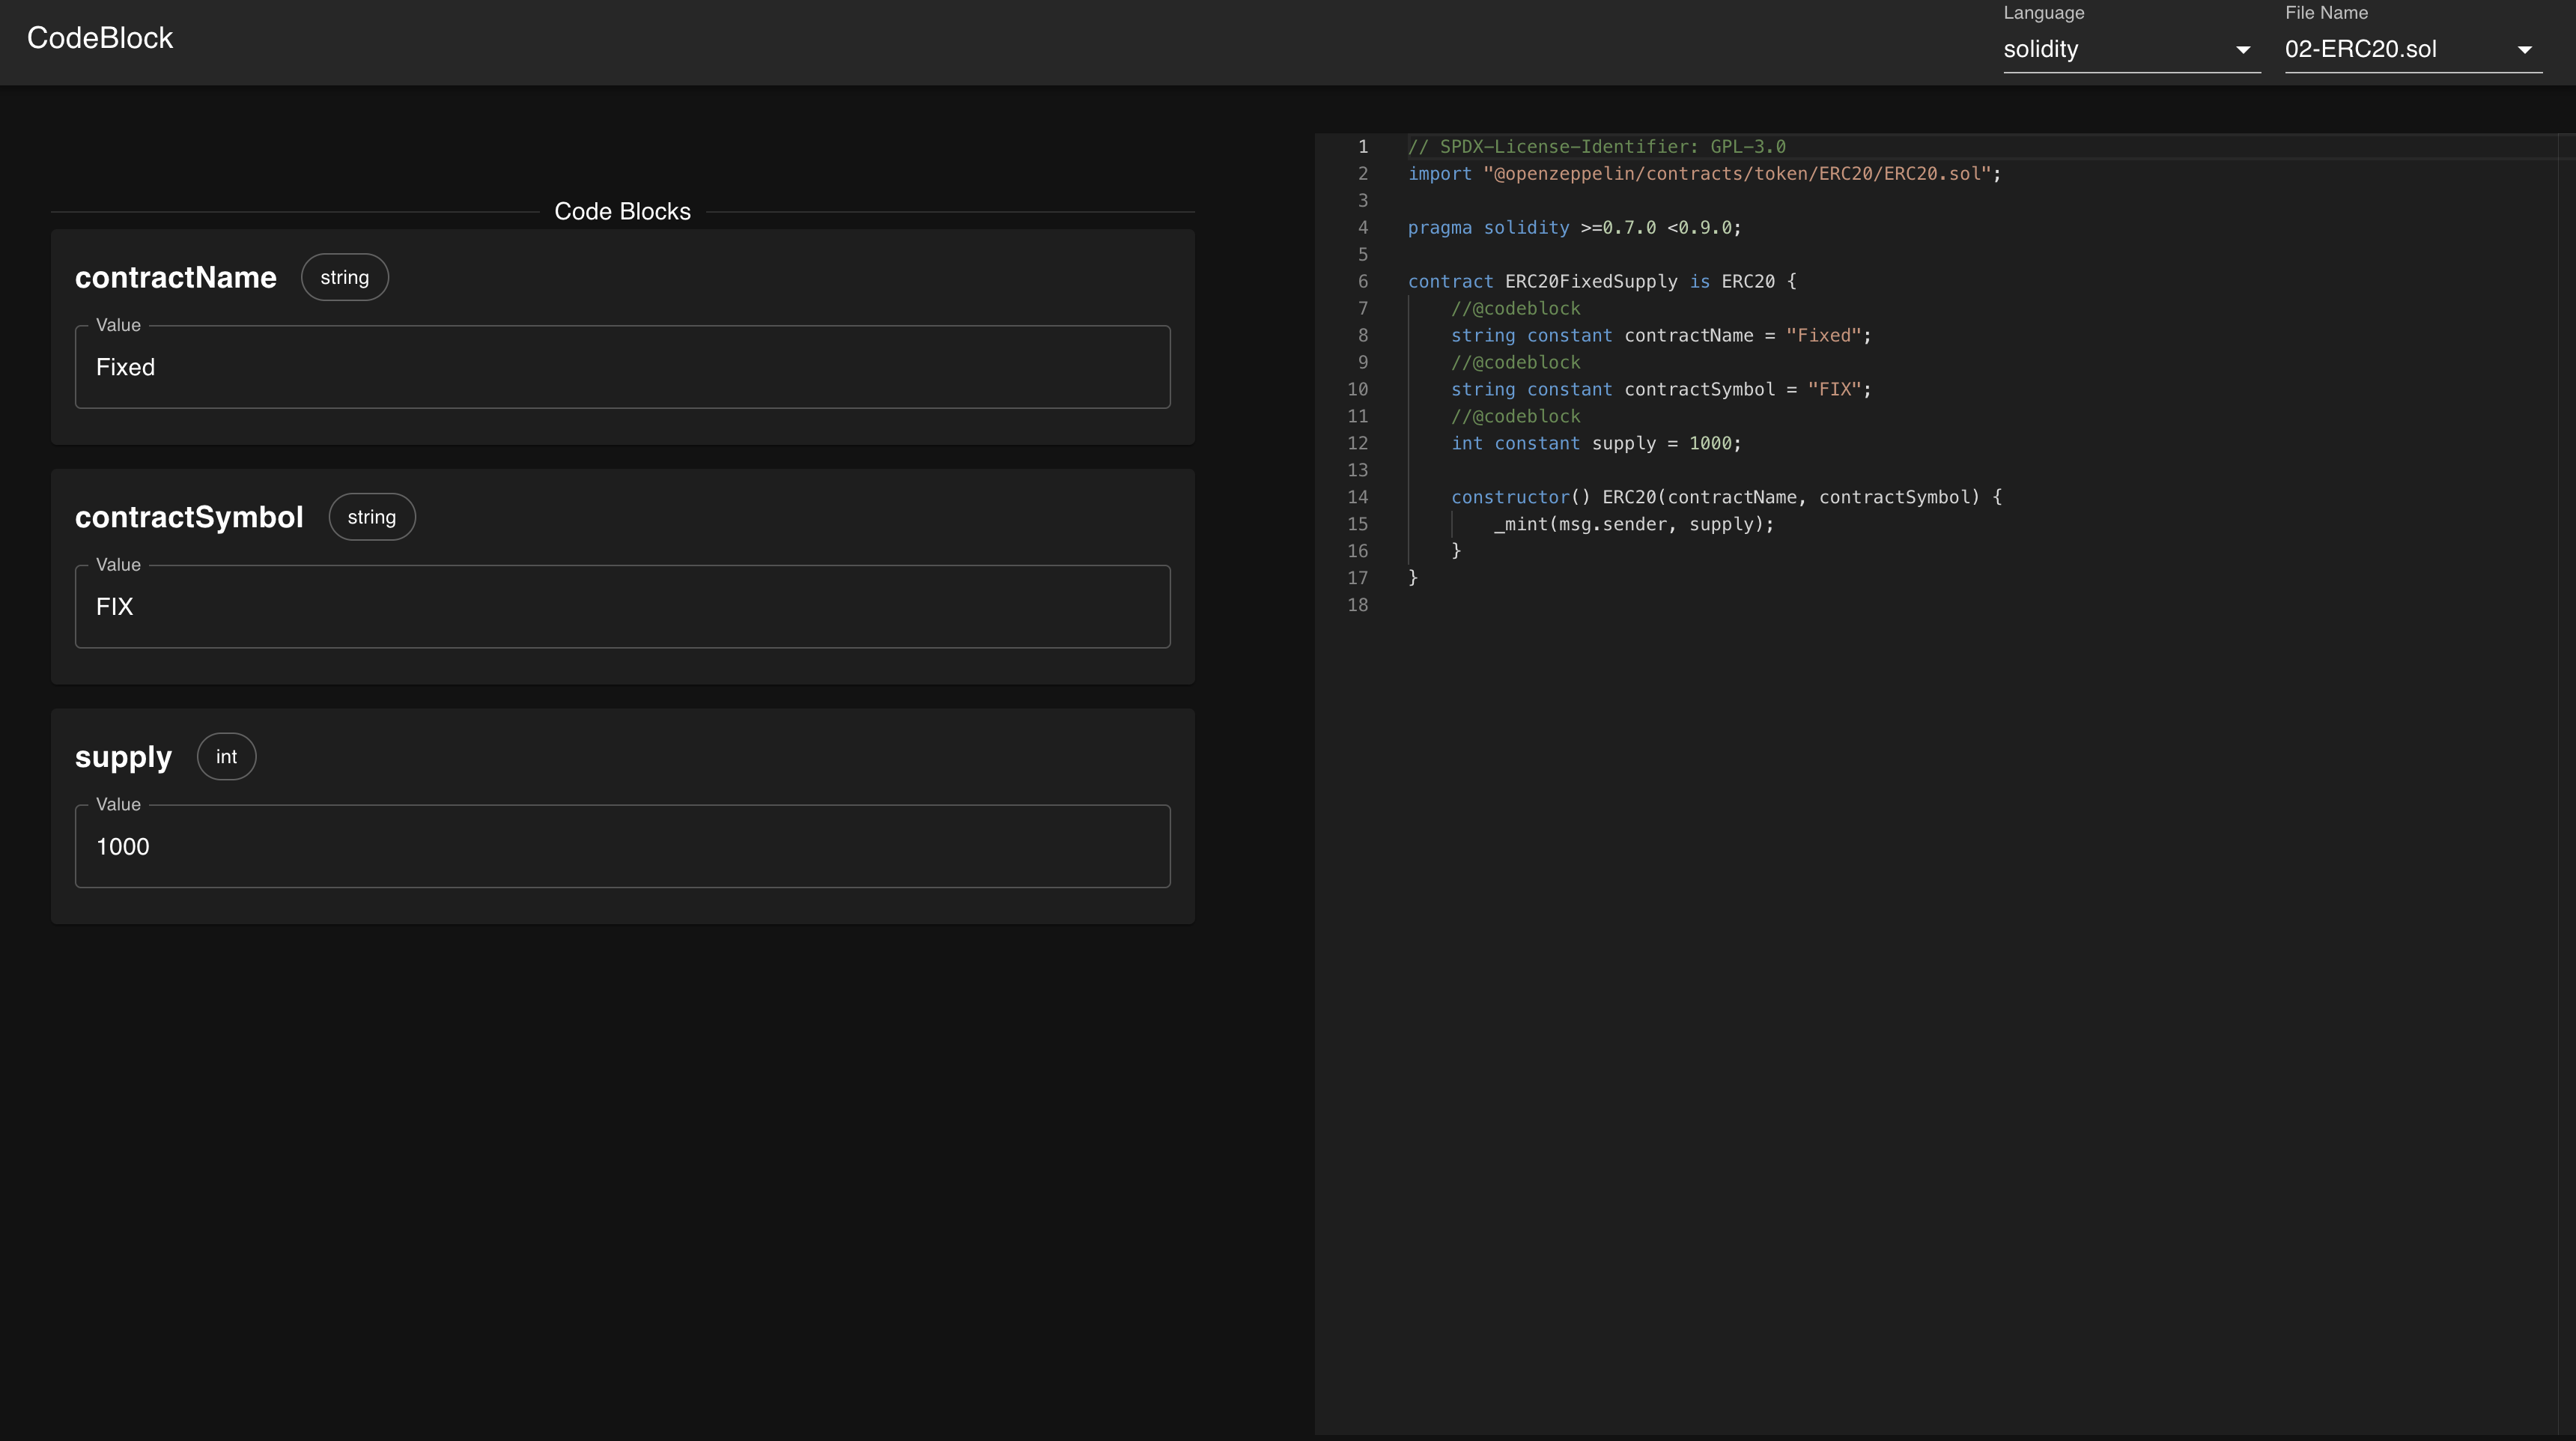Screen dimensions: 2576x1441
Task: Click line number 5 in the editor gutter
Action: [1362, 255]
